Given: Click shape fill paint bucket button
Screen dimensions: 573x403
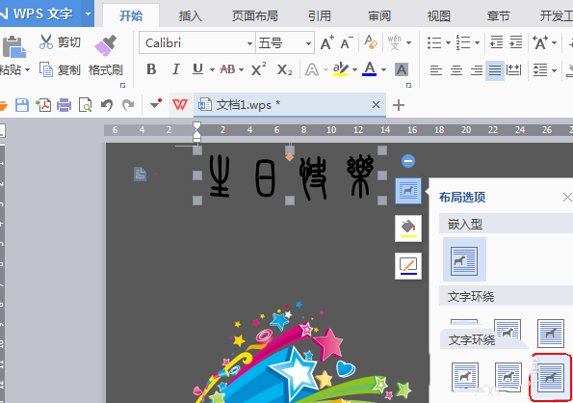Looking at the screenshot, I should tap(408, 228).
